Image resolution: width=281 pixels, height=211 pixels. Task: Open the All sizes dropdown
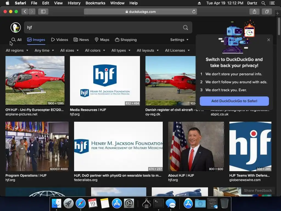pos(69,51)
